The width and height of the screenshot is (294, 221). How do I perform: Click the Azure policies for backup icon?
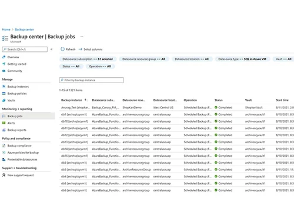[4, 153]
